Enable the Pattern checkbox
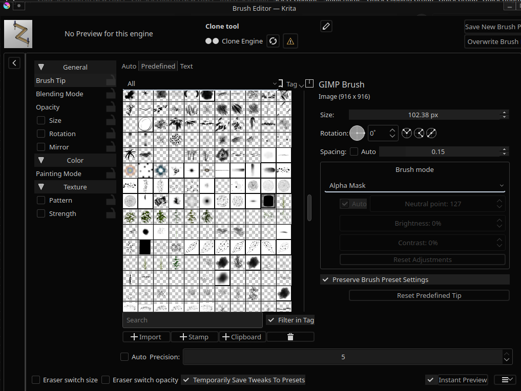 (41, 200)
